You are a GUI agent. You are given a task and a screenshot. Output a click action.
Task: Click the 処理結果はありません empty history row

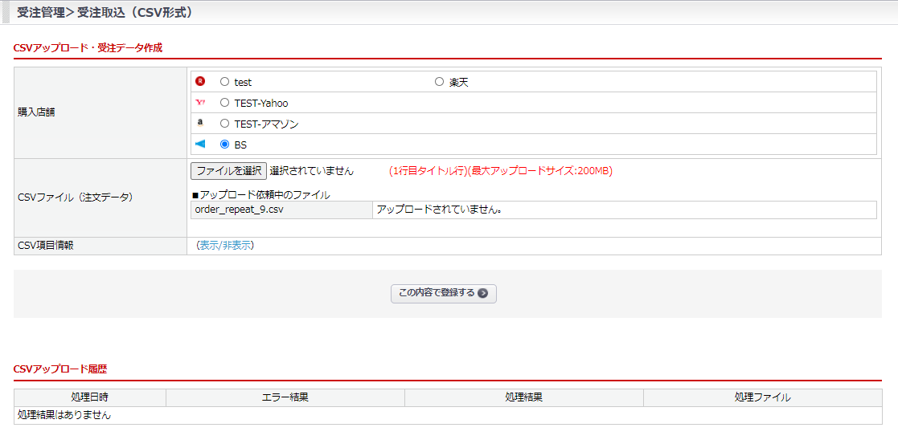click(x=64, y=415)
